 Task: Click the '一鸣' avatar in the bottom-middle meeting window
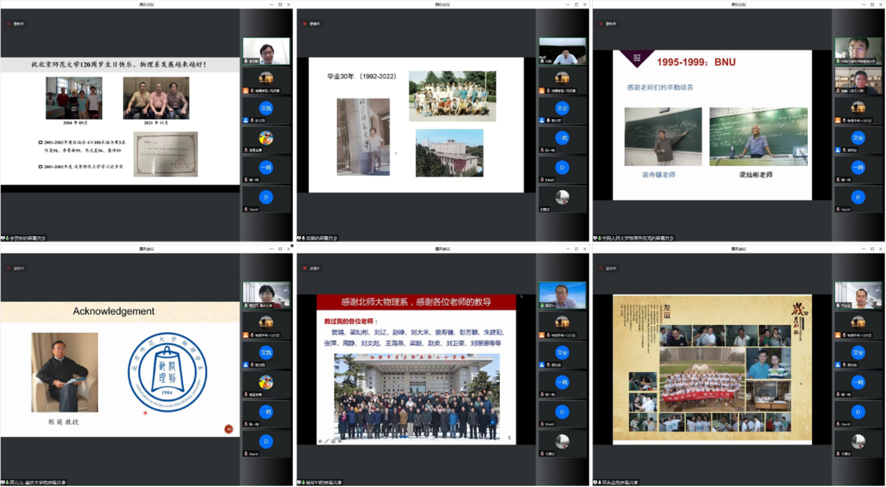point(562,382)
